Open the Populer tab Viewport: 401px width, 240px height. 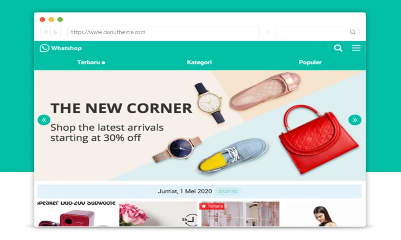310,62
